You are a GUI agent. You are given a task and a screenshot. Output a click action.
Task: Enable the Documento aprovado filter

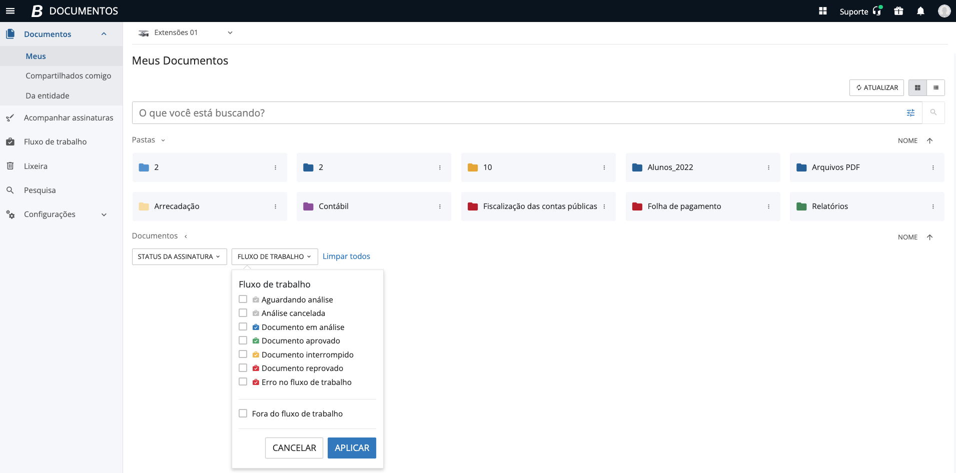pyautogui.click(x=243, y=340)
